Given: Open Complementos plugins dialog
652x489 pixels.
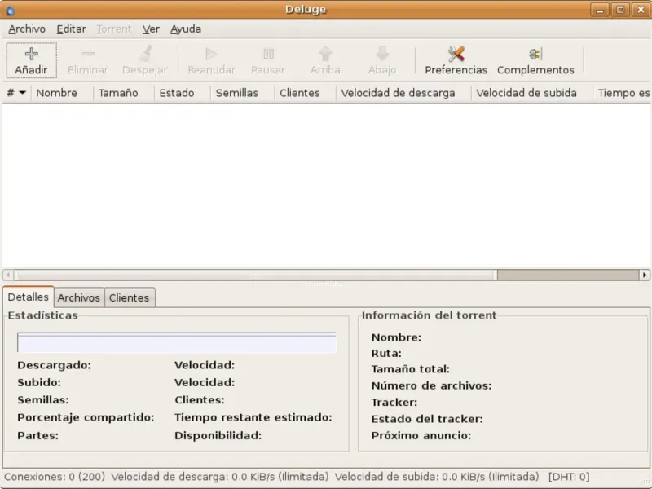Looking at the screenshot, I should [x=535, y=60].
